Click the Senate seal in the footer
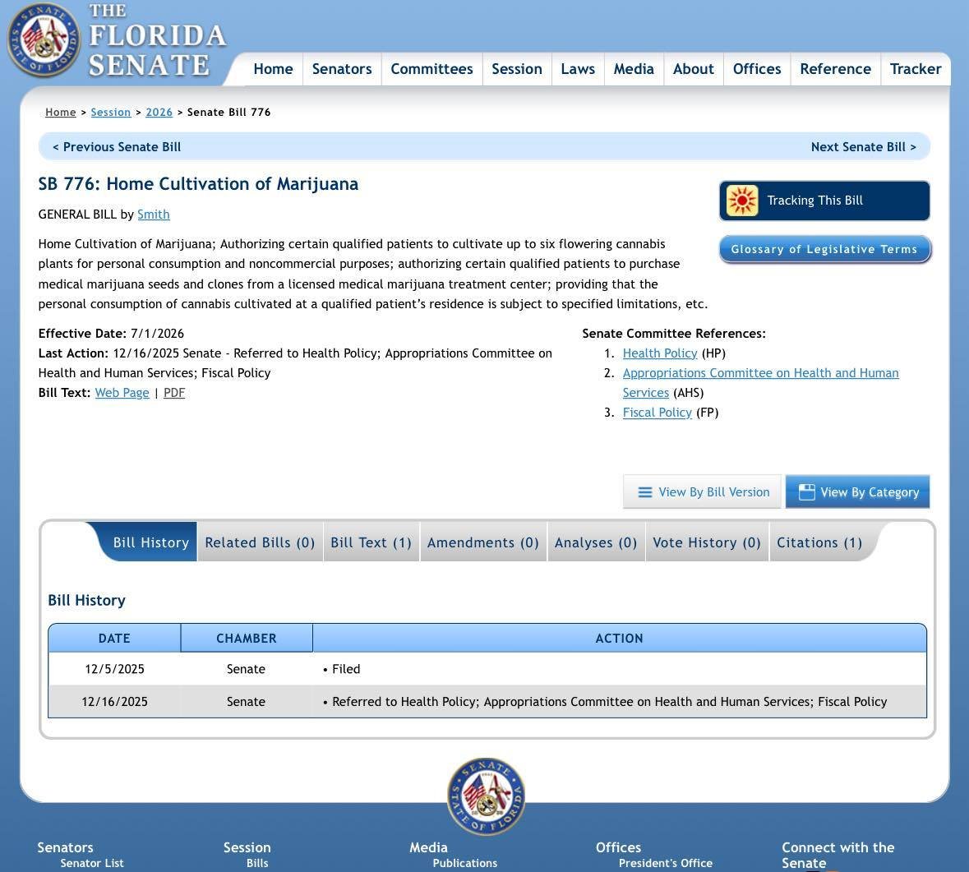 [x=486, y=796]
